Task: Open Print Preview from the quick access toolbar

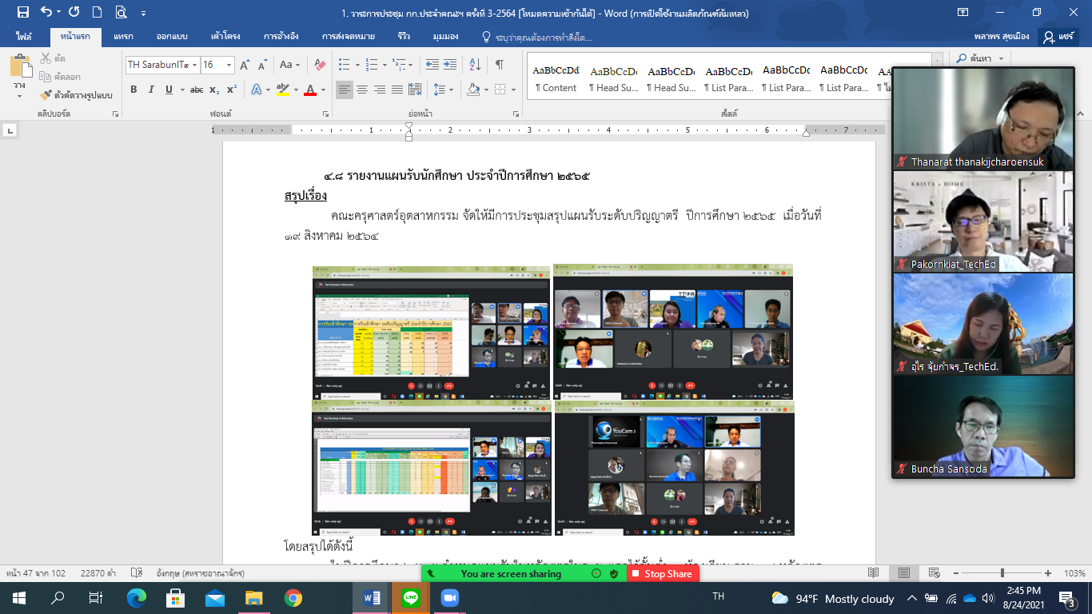Action: (x=121, y=12)
